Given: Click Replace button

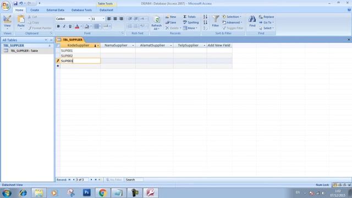Looking at the screenshot, I should [266, 17].
